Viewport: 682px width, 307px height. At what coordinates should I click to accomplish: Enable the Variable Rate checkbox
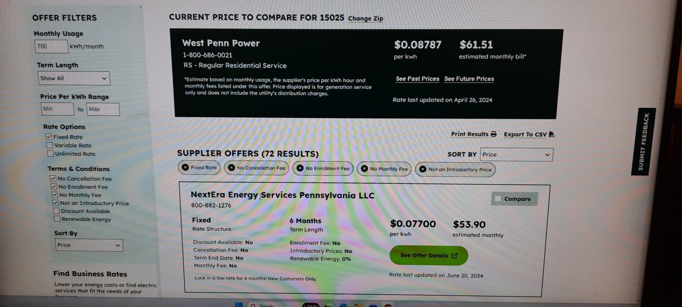[50, 145]
